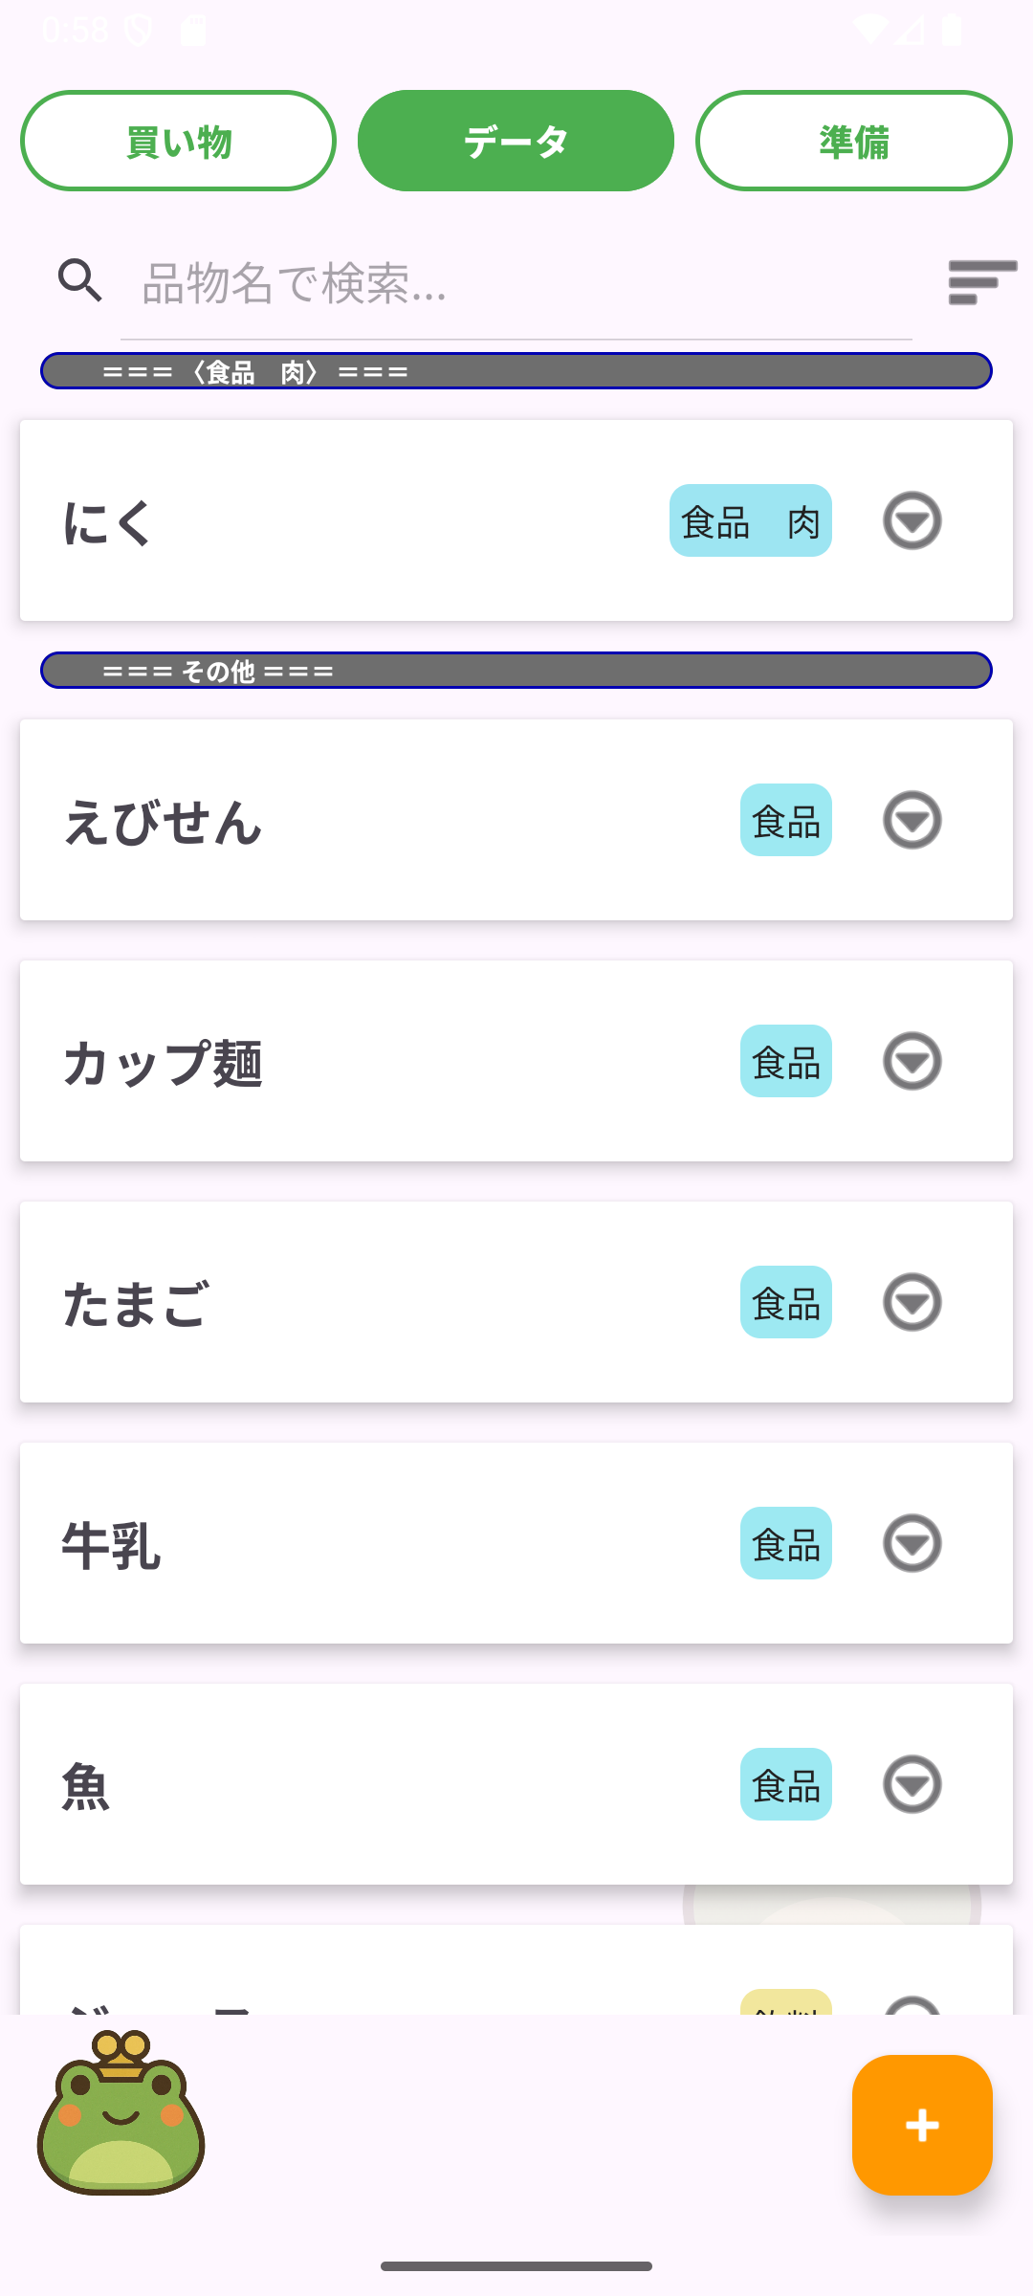Select the データ tab
Viewport: 1033px width, 2296px height.
point(516,142)
